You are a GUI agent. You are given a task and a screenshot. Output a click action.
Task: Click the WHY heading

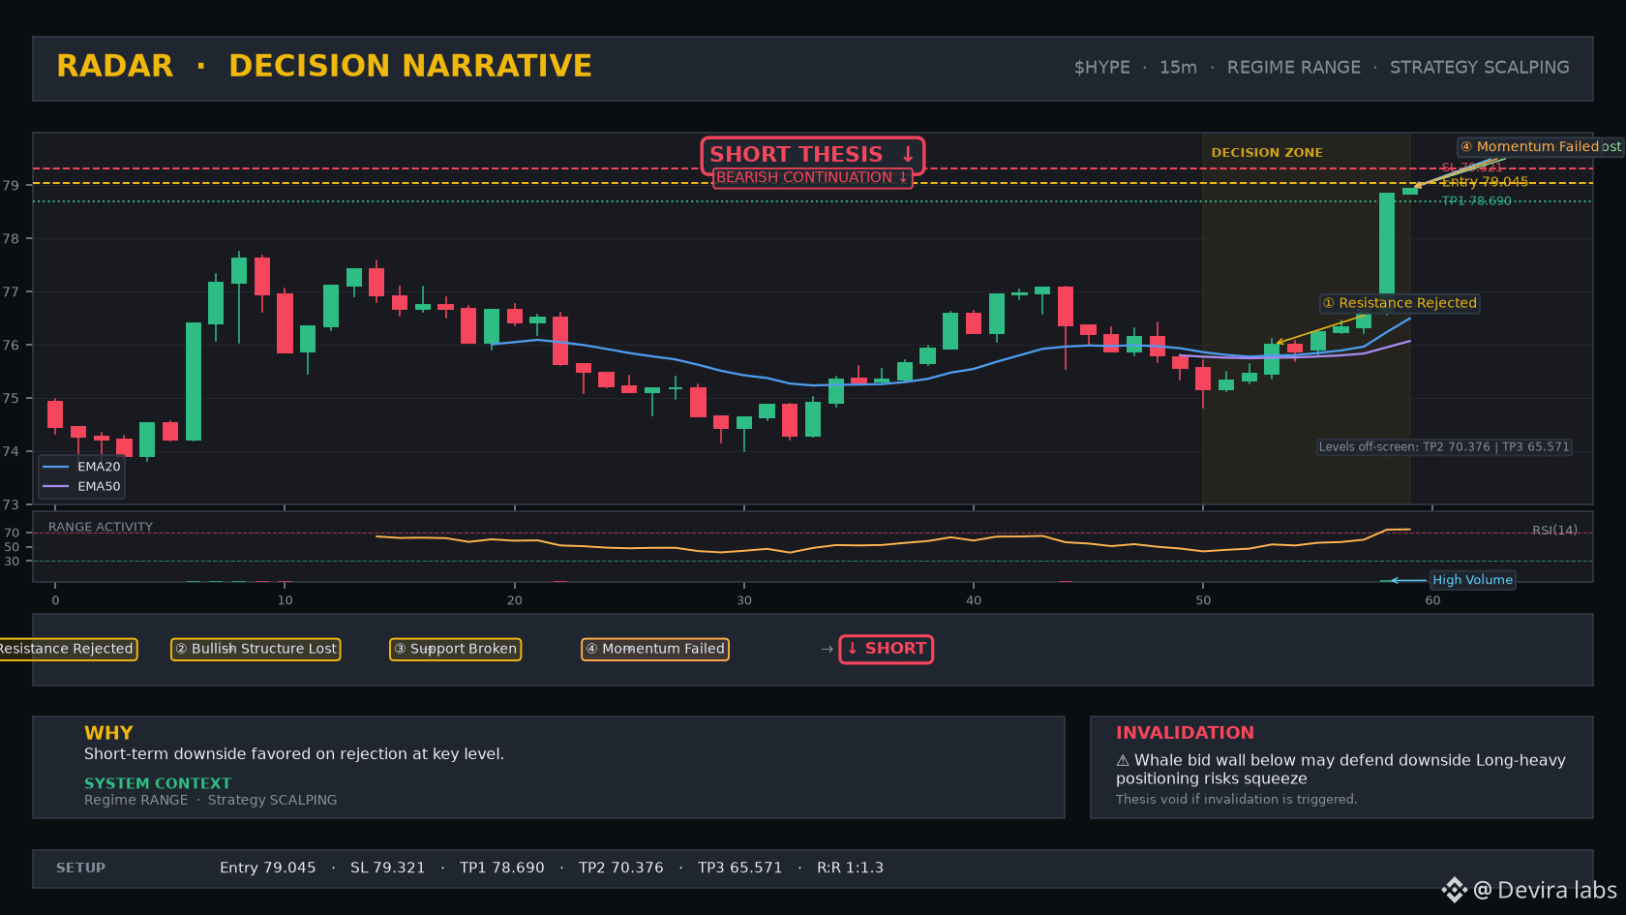click(x=108, y=733)
